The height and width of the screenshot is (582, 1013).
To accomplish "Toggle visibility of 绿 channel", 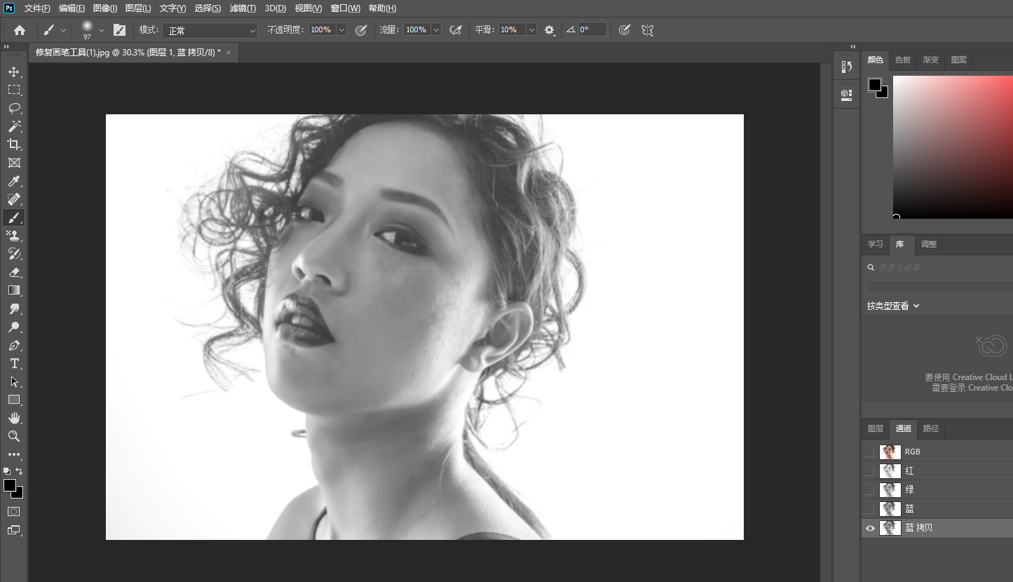I will point(870,489).
